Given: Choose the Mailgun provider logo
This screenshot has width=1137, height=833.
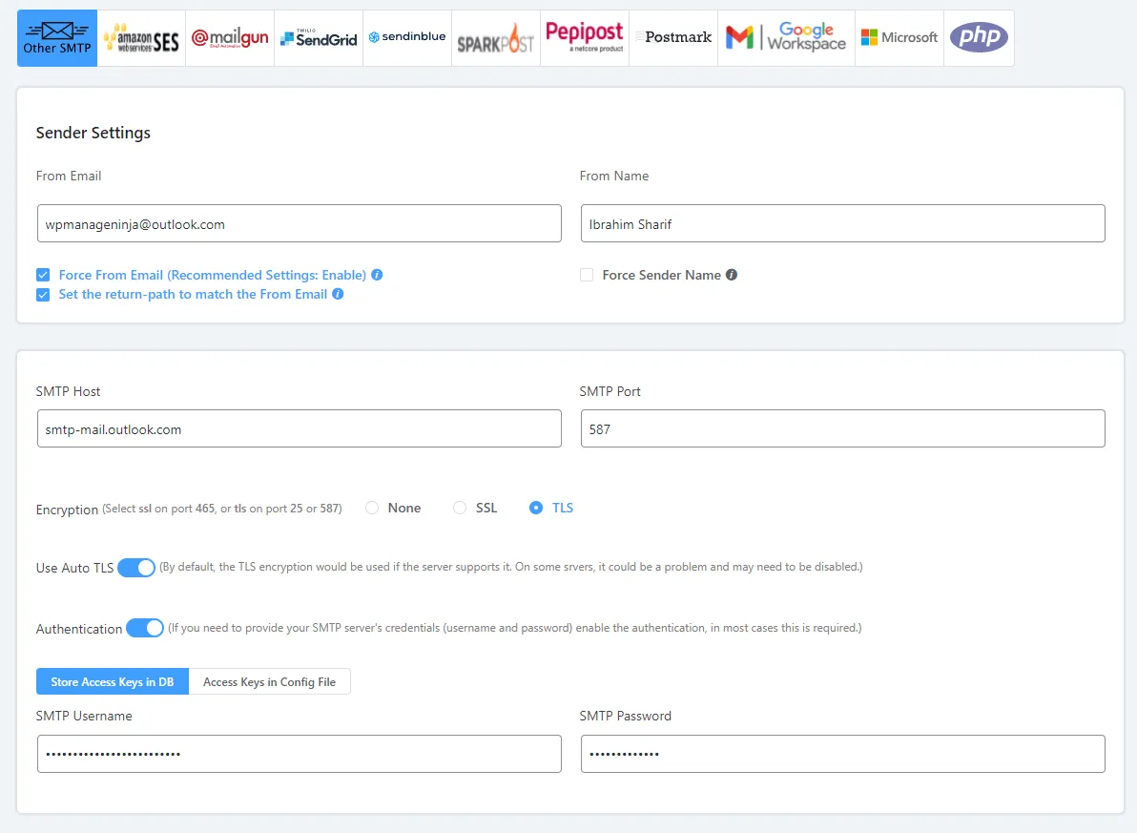Looking at the screenshot, I should tap(230, 38).
